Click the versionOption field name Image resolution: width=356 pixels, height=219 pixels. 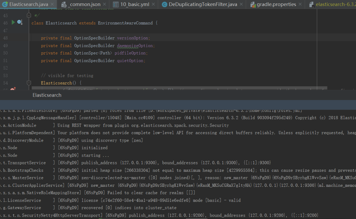(133, 38)
